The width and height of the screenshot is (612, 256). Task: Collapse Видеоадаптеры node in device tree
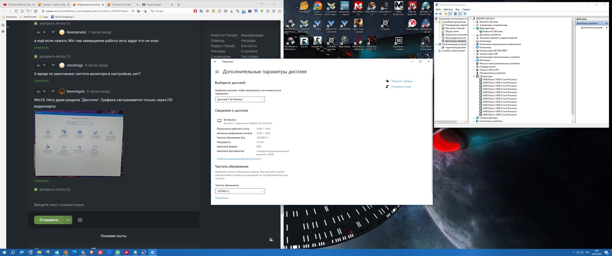(x=474, y=28)
